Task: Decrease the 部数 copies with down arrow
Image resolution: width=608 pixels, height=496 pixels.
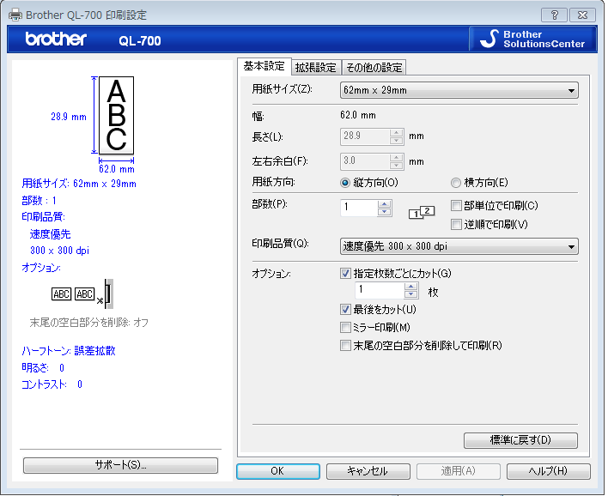Action: coord(384,212)
